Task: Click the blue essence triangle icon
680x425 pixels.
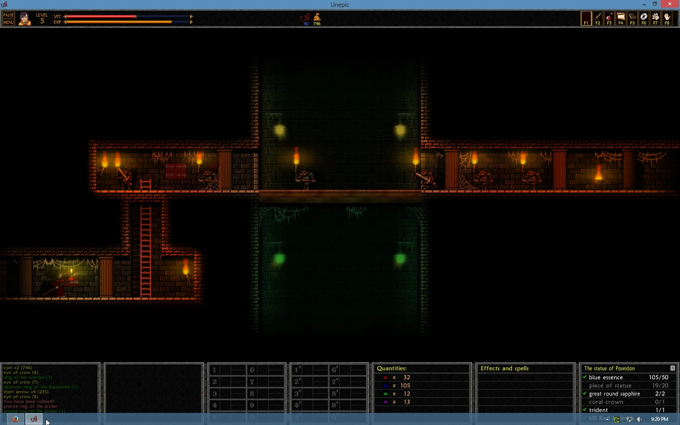Action: 385,385
